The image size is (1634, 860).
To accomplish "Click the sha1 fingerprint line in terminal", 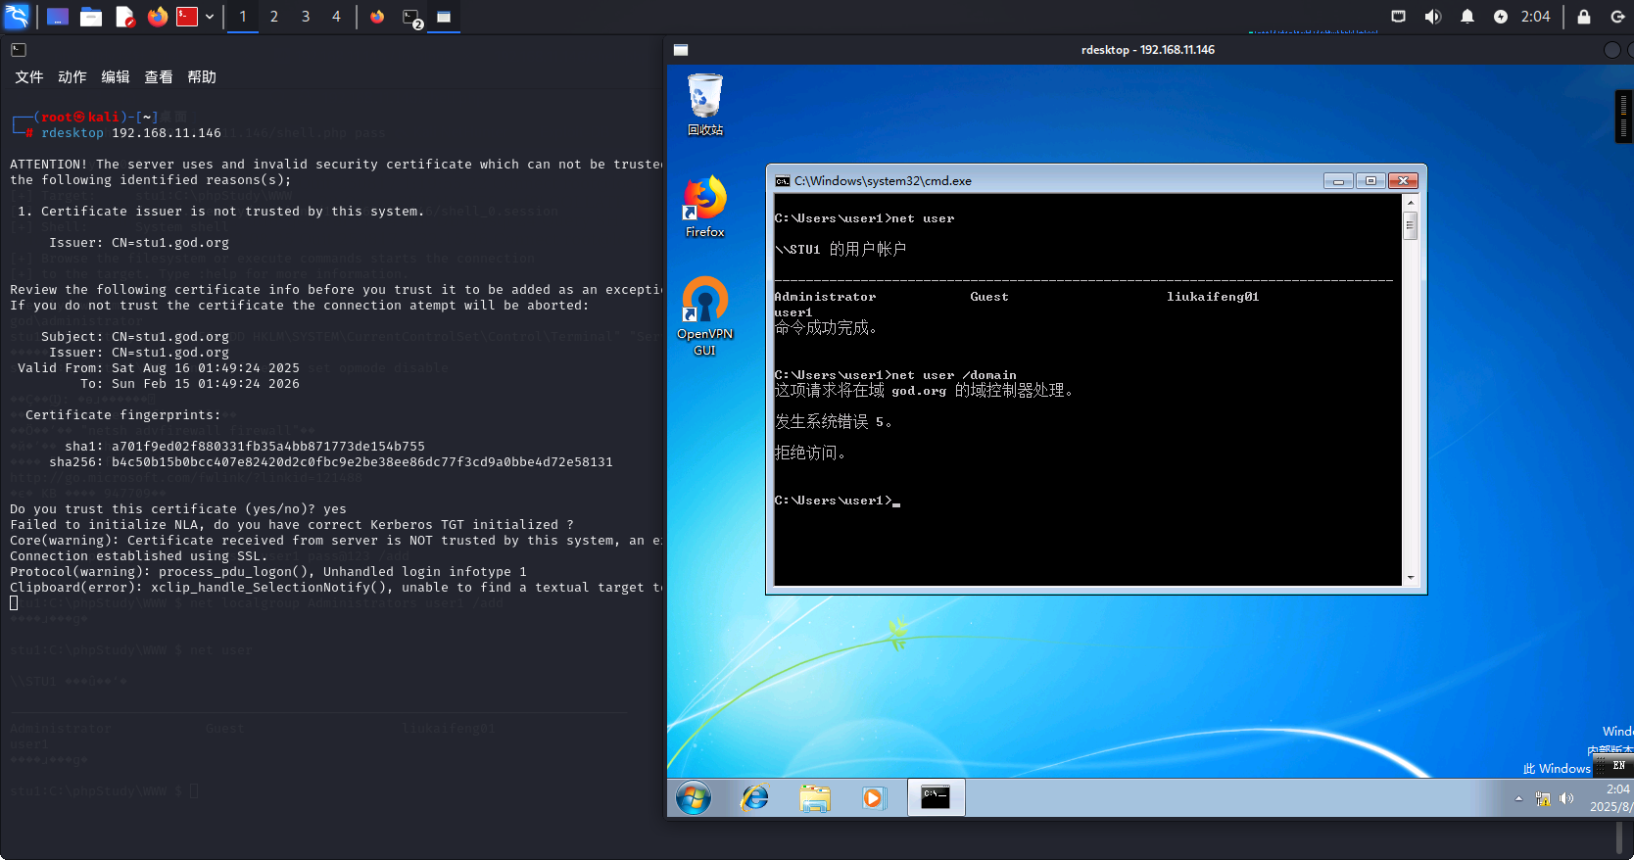I will click(245, 447).
